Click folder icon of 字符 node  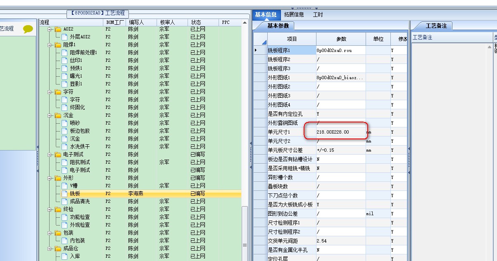[x=58, y=92]
